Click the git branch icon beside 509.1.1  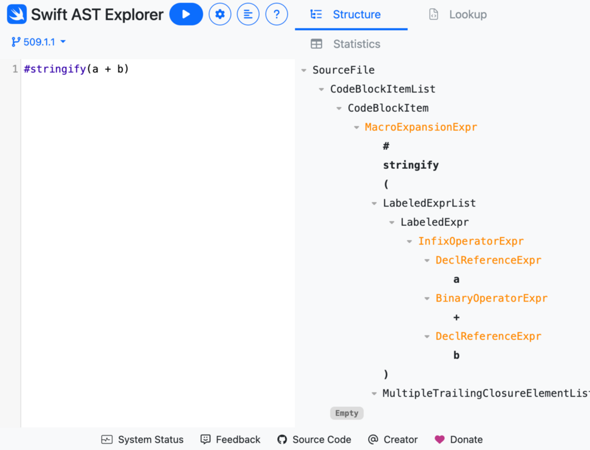pos(16,41)
